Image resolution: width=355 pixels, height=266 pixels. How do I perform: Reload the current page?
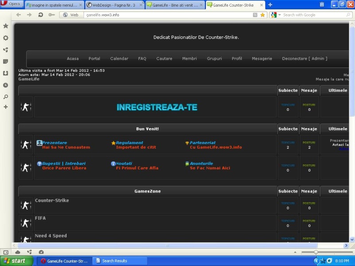pyautogui.click(x=40, y=15)
